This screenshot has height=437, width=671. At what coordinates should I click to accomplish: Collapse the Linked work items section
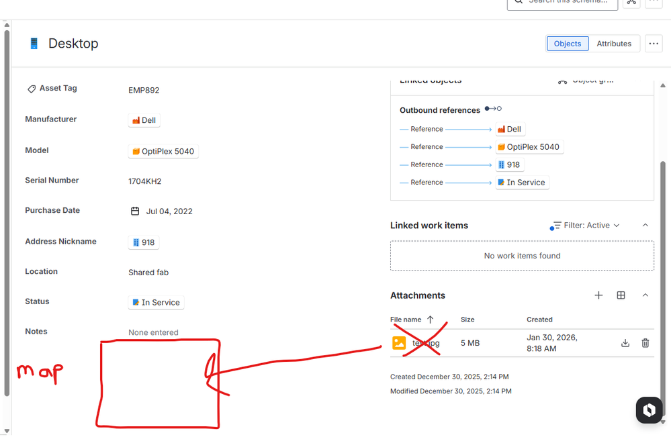pos(645,226)
